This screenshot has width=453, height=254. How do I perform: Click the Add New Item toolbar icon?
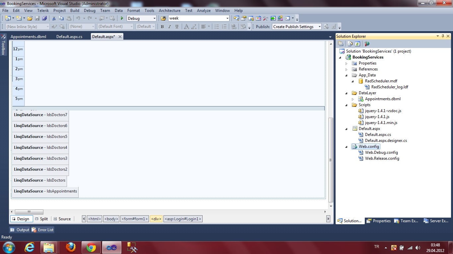(19, 19)
